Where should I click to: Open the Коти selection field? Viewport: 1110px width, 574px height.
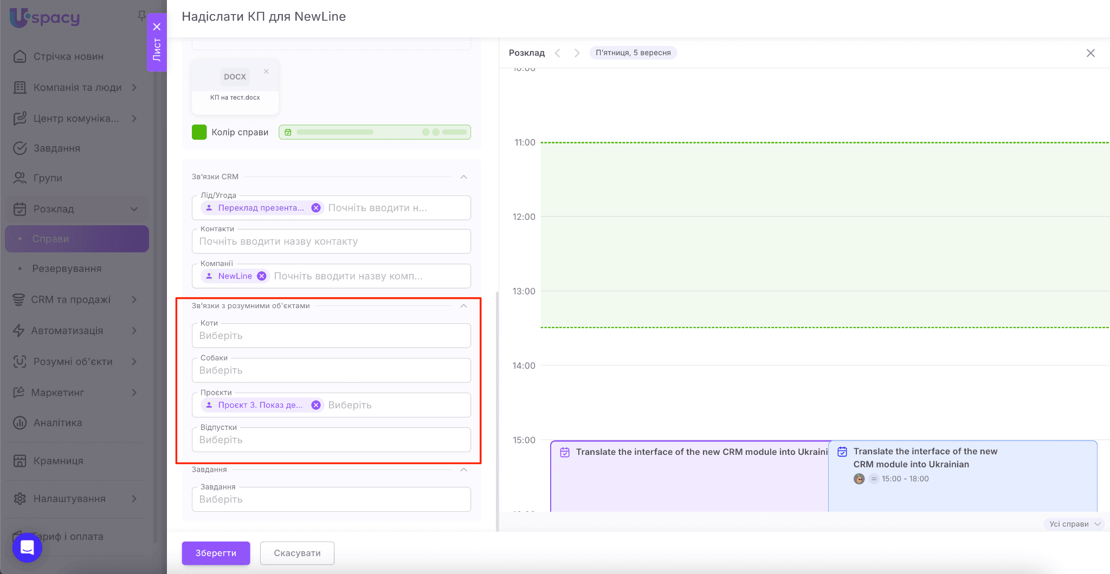pos(331,336)
